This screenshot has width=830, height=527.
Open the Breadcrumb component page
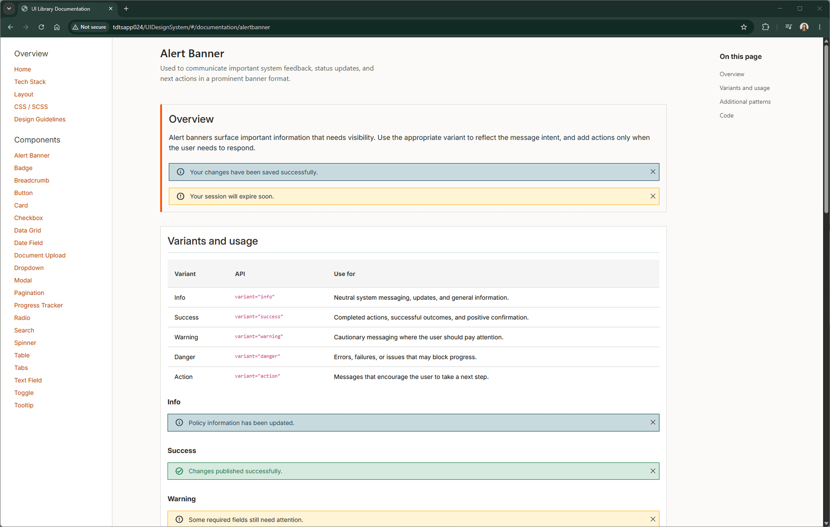point(32,180)
